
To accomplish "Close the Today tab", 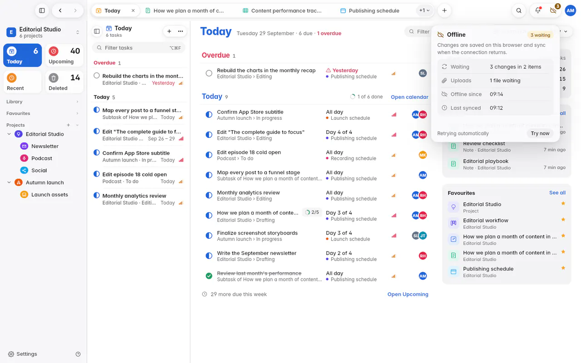I will click(133, 10).
